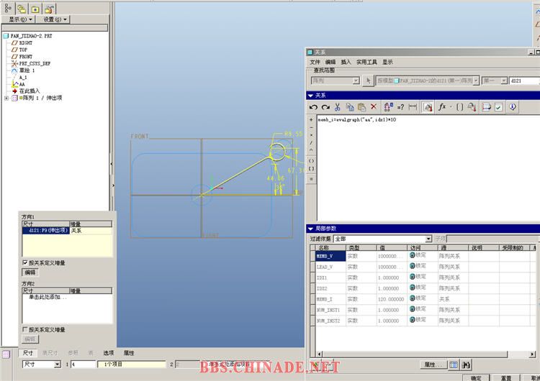Copy selected relation text
Image resolution: width=540 pixels, height=381 pixels.
coord(350,107)
